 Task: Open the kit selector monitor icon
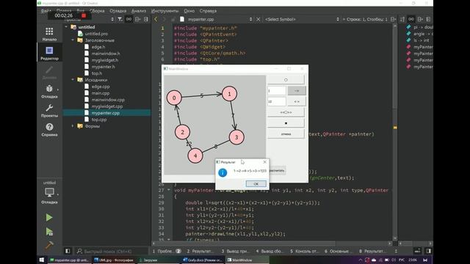click(x=49, y=192)
